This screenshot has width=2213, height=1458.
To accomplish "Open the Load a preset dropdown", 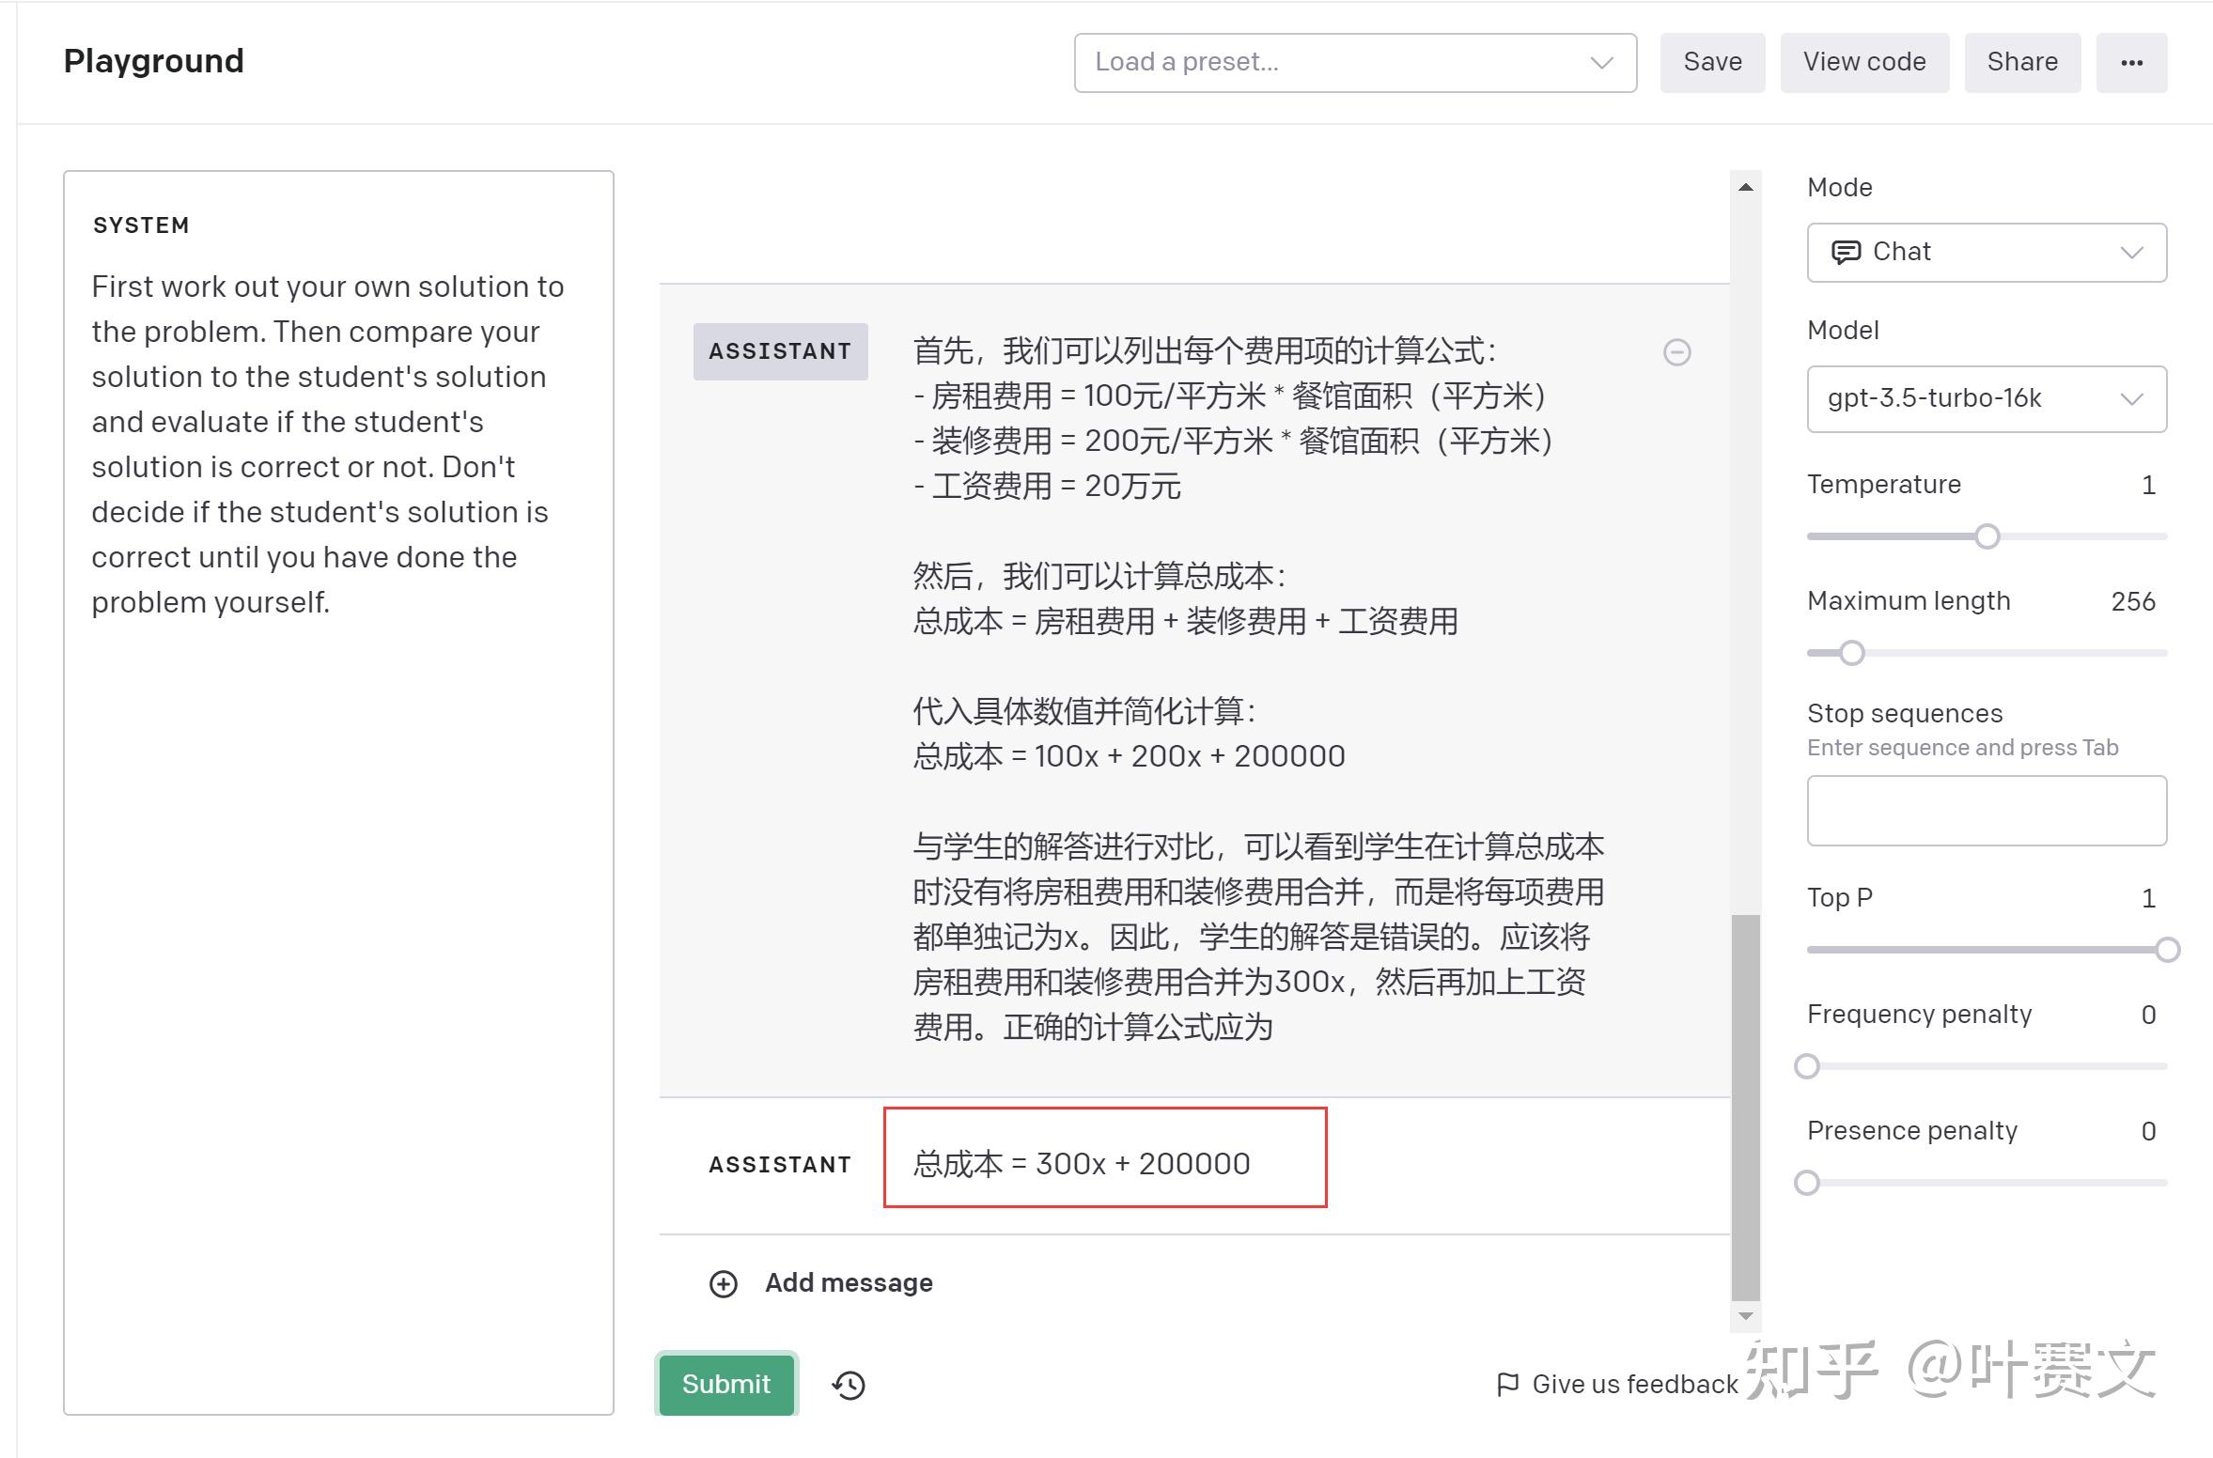I will (x=1355, y=63).
